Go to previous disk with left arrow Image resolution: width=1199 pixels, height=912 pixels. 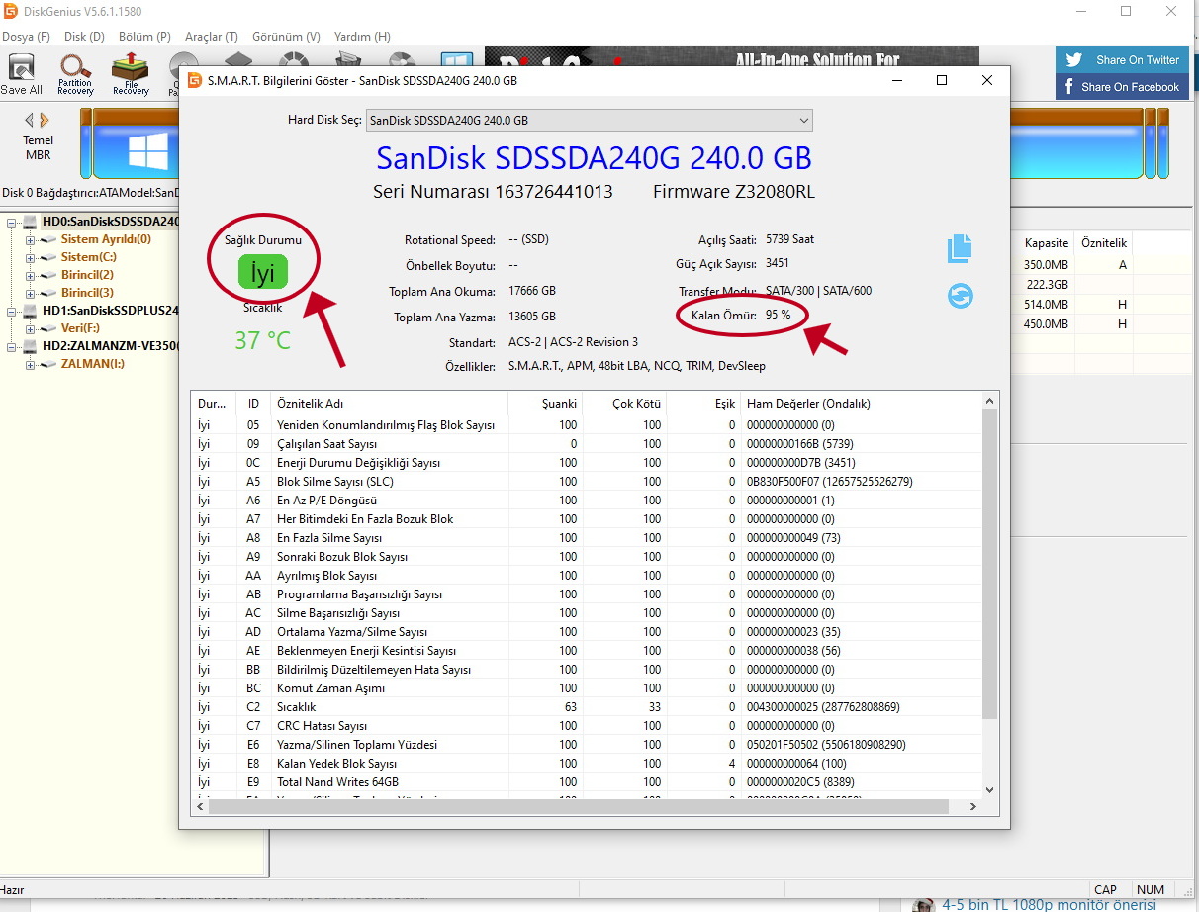[x=30, y=120]
